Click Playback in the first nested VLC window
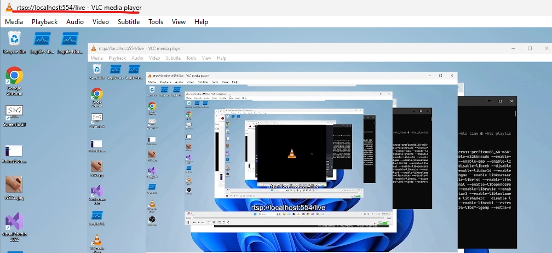552x253 pixels. [x=117, y=58]
